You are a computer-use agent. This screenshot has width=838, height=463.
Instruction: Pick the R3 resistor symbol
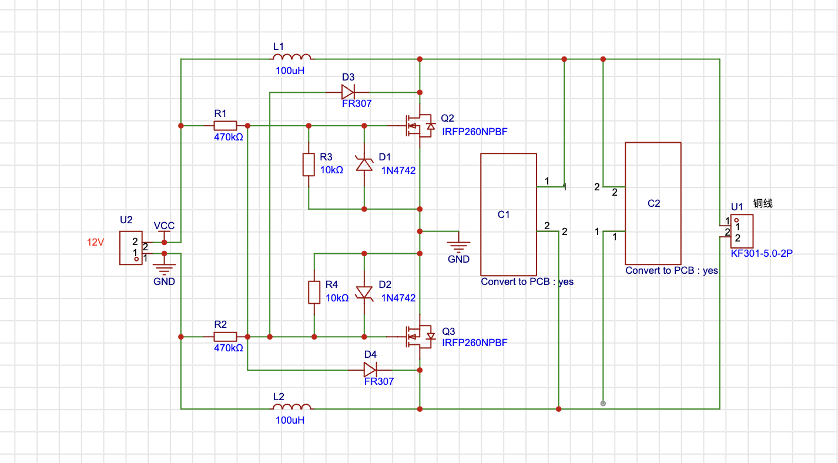tap(309, 165)
